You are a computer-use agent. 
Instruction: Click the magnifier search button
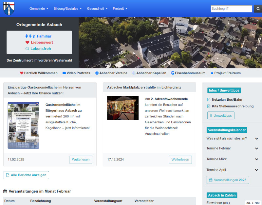[x=258, y=9]
